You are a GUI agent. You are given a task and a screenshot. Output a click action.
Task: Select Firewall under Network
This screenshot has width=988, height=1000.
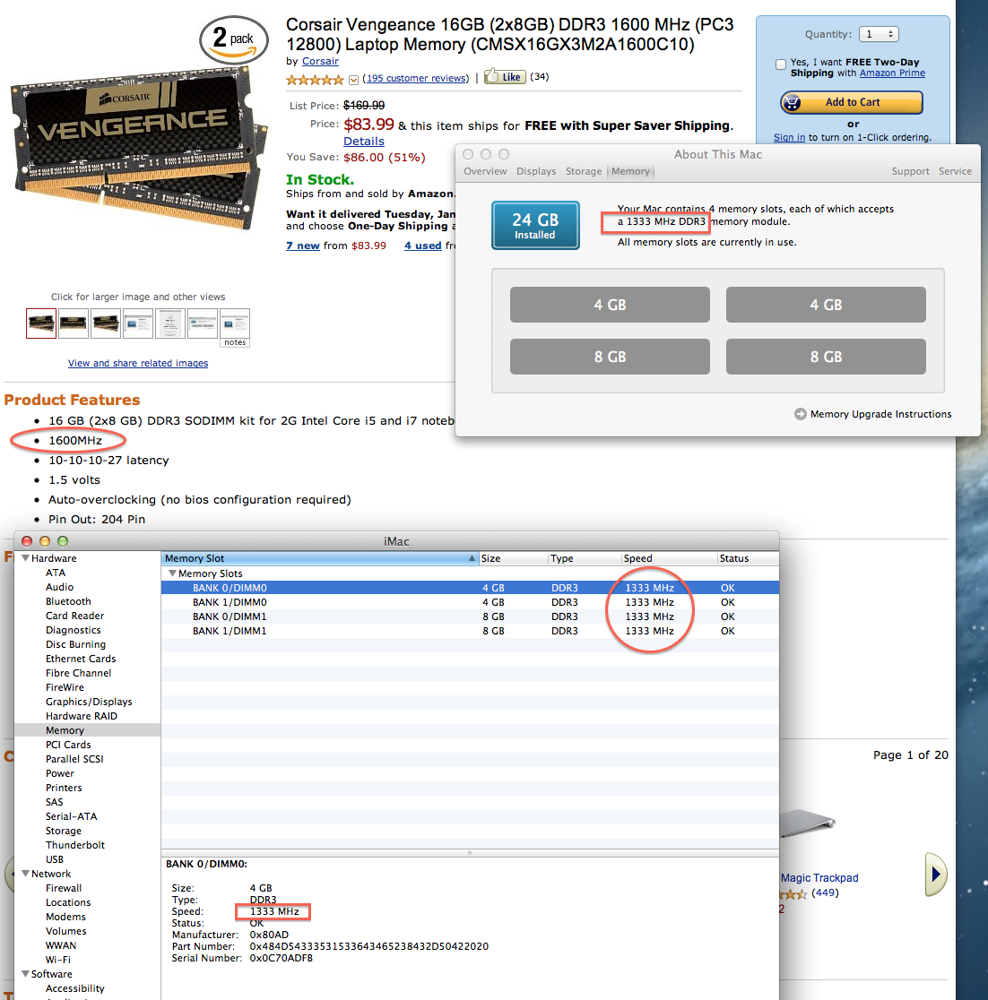click(63, 888)
